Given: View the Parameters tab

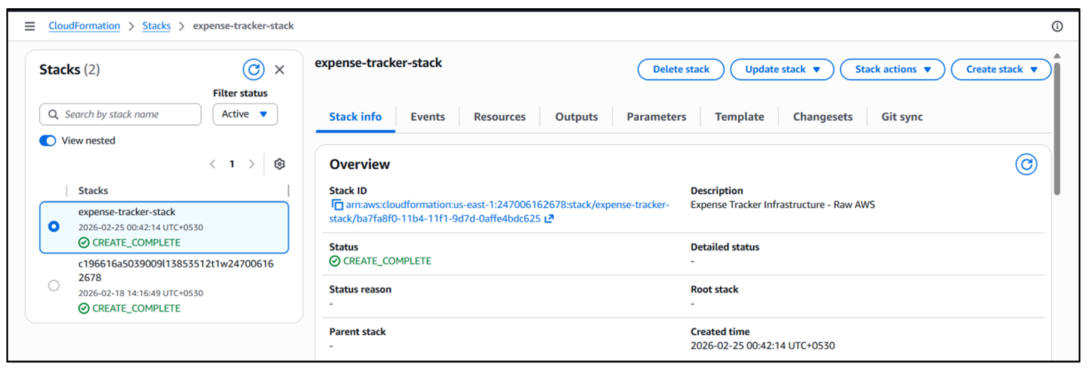Looking at the screenshot, I should (656, 117).
